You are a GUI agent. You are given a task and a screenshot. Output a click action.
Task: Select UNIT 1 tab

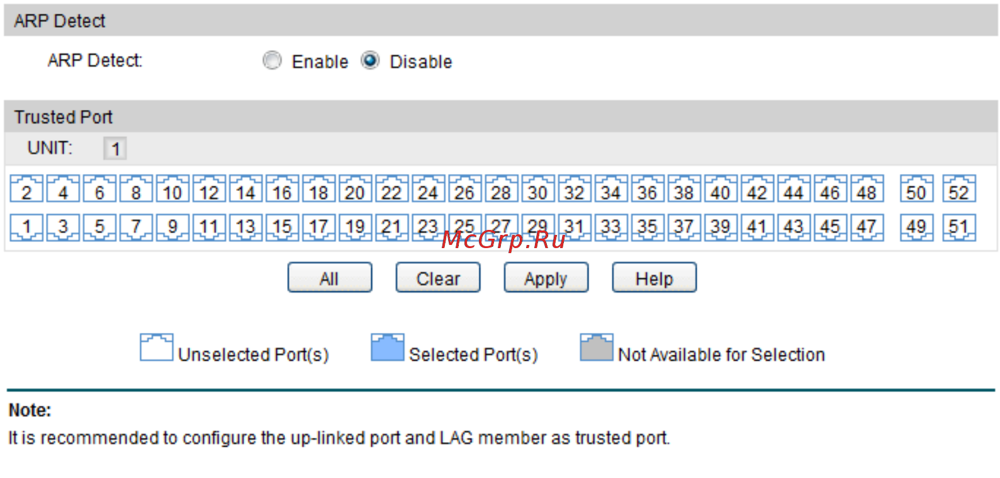click(115, 149)
